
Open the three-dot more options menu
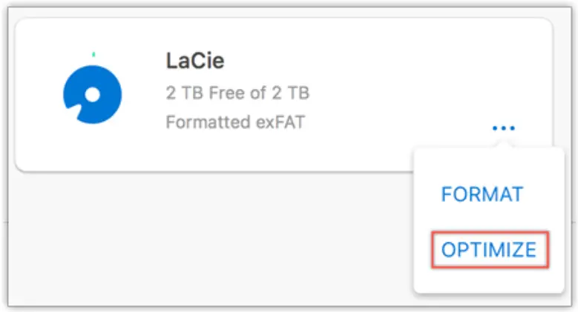(x=503, y=128)
